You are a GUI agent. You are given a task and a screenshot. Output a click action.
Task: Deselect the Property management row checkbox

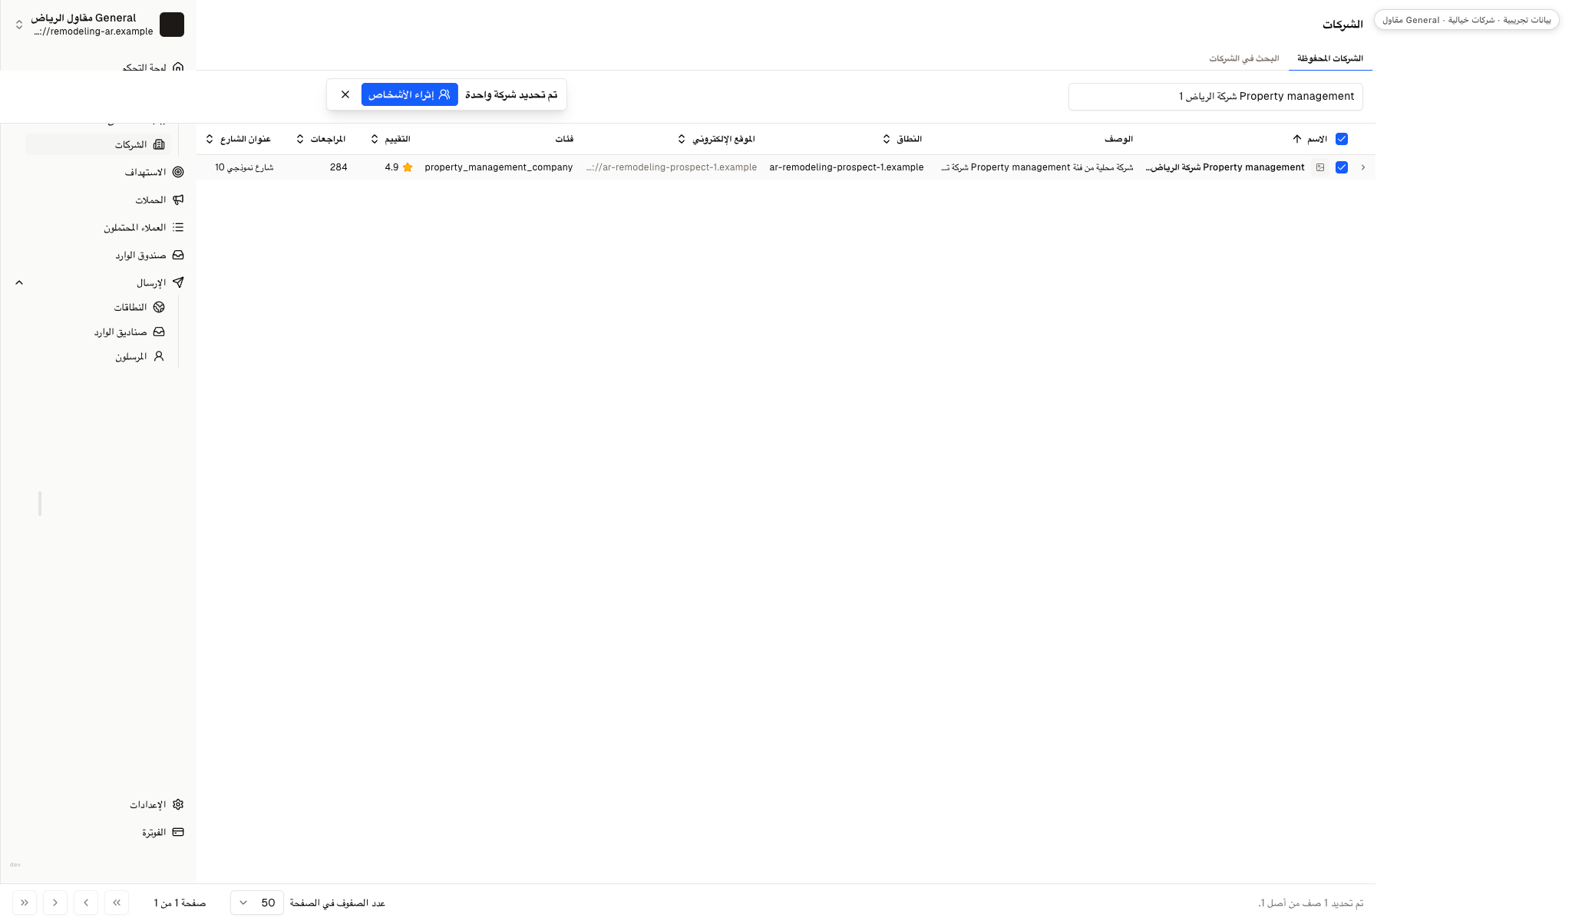tap(1342, 167)
